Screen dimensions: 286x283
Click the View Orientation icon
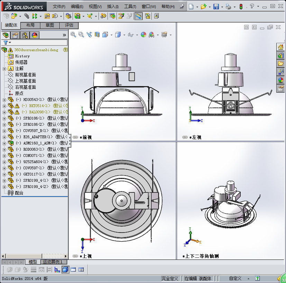tap(105, 35)
